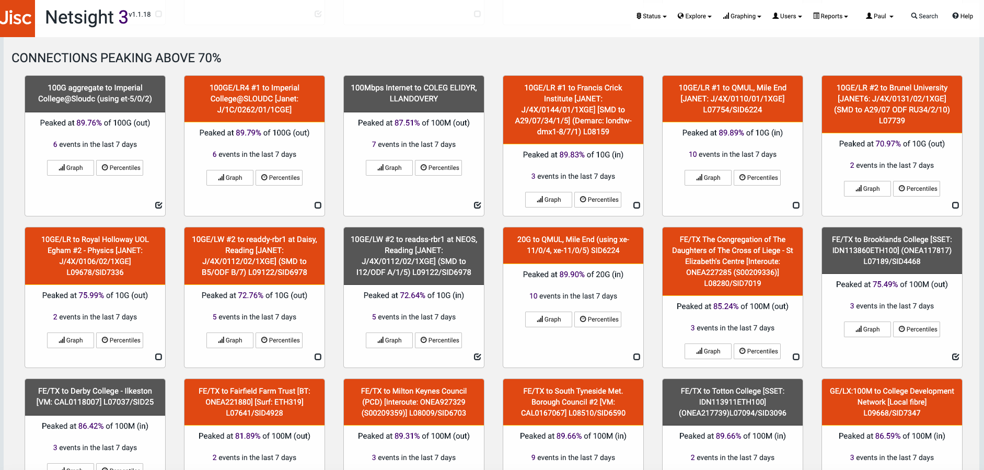Screen dimensions: 984x470
Task: Open the 7 events link for COLEG ELIDYR
Action: tap(374, 145)
